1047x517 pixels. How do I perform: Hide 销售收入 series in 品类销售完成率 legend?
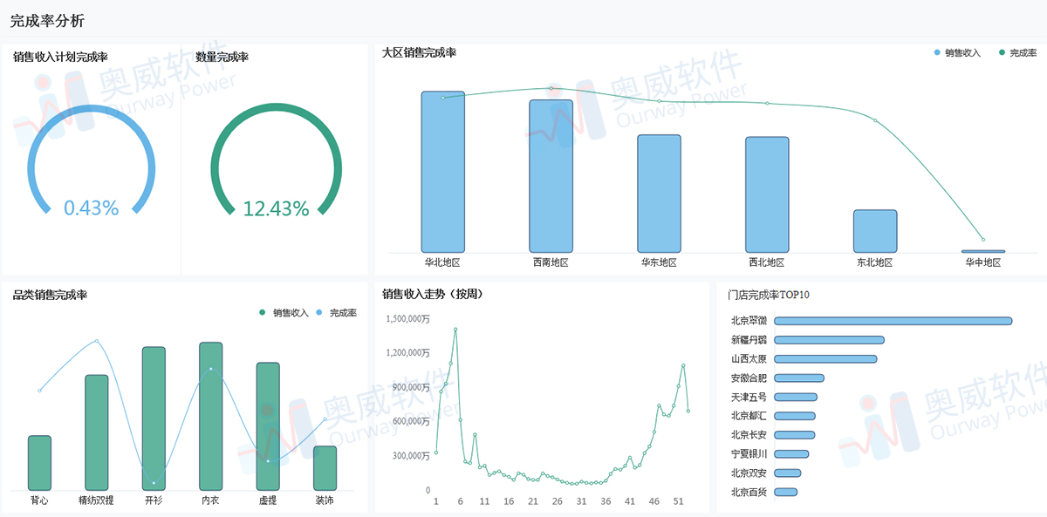tap(284, 312)
